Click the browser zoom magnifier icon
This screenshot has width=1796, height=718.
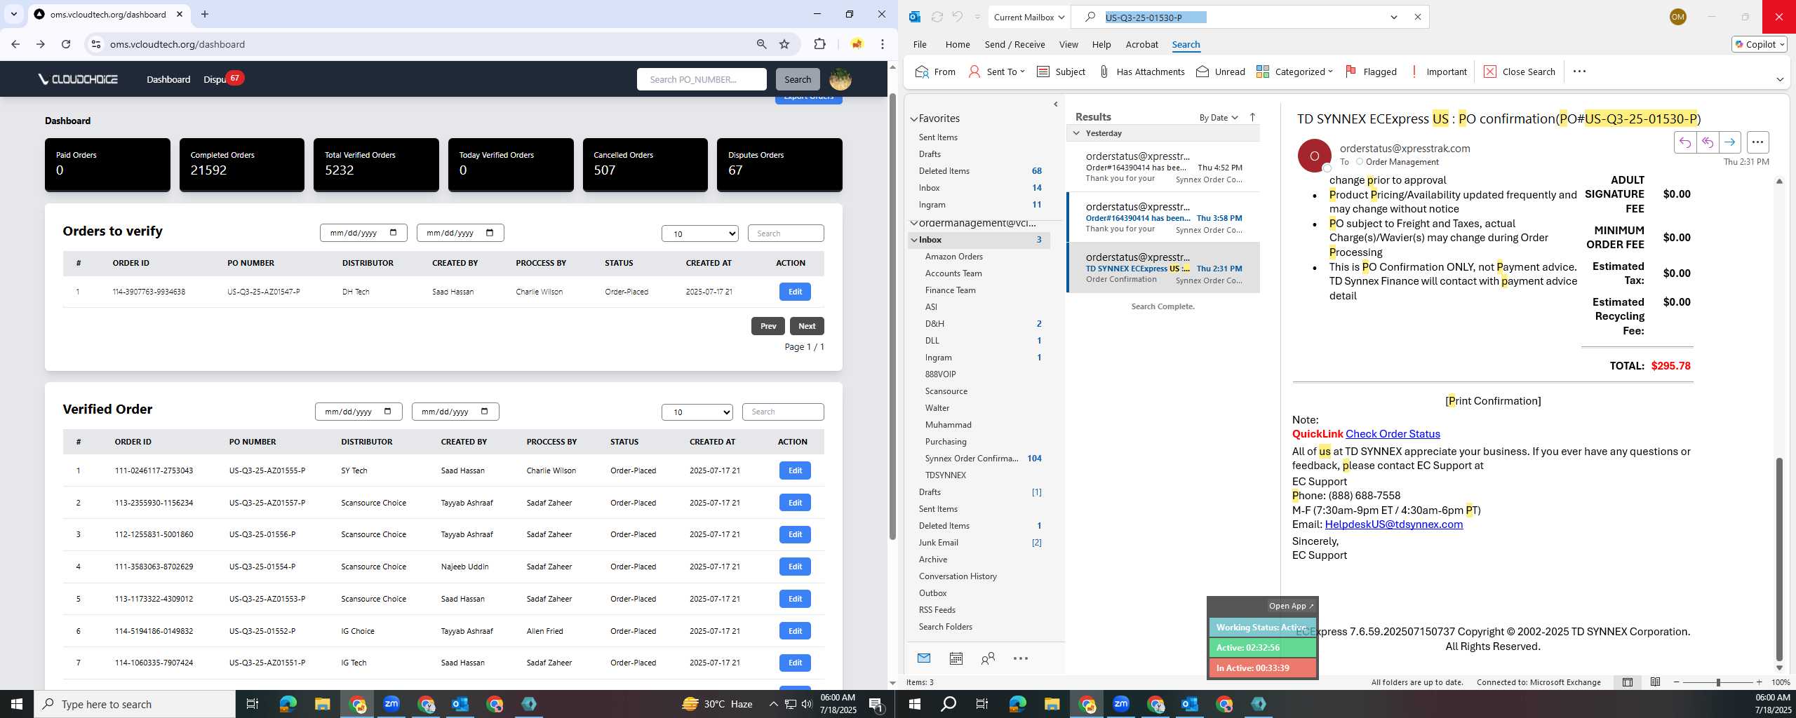(761, 44)
